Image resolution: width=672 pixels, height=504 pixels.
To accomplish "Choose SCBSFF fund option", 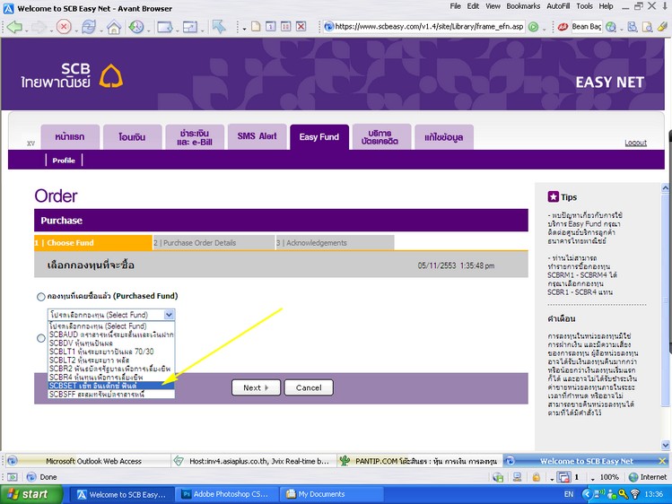I will pos(111,394).
